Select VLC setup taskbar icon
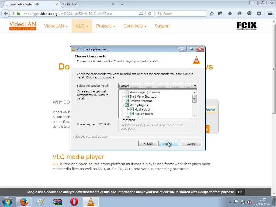Viewport: 276px width, 207px height. tap(91, 202)
